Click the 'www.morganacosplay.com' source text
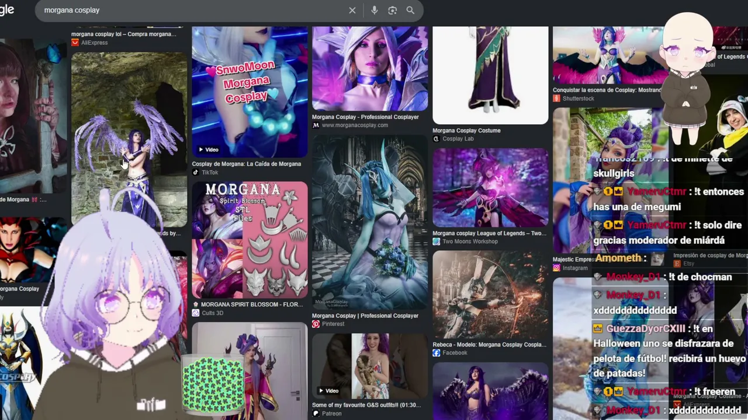Image resolution: width=748 pixels, height=420 pixels. pyautogui.click(x=355, y=125)
